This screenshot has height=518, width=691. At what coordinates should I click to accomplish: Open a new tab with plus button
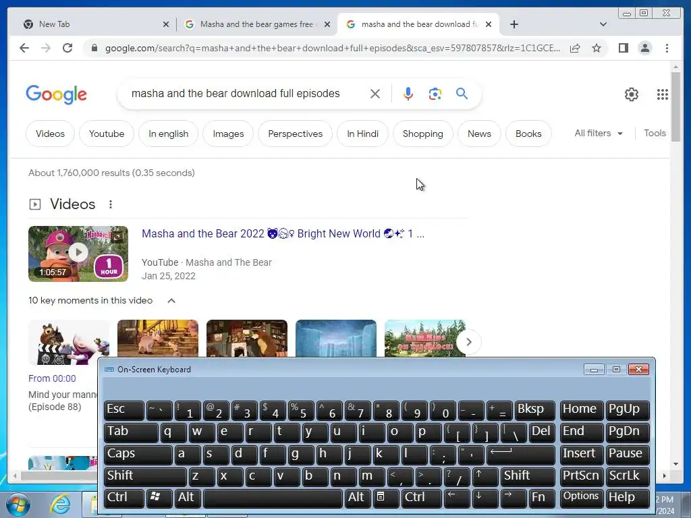pyautogui.click(x=514, y=24)
